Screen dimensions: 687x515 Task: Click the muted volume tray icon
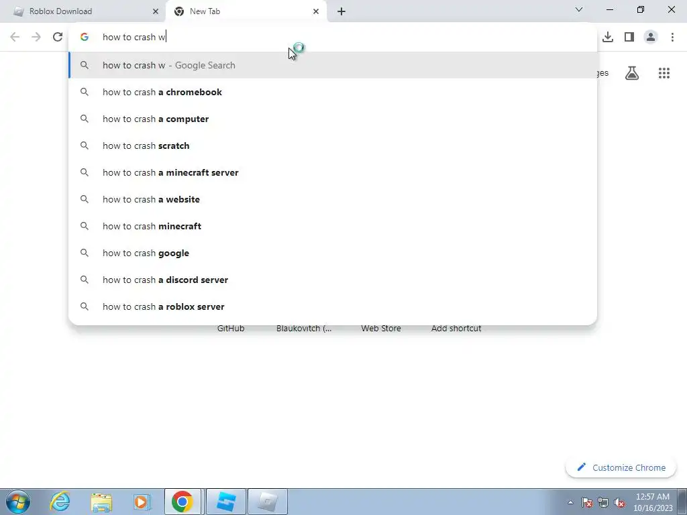tap(619, 502)
